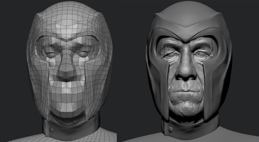259x142 pixels.
Task: Select the sculpted model's nose
Action: point(188,72)
